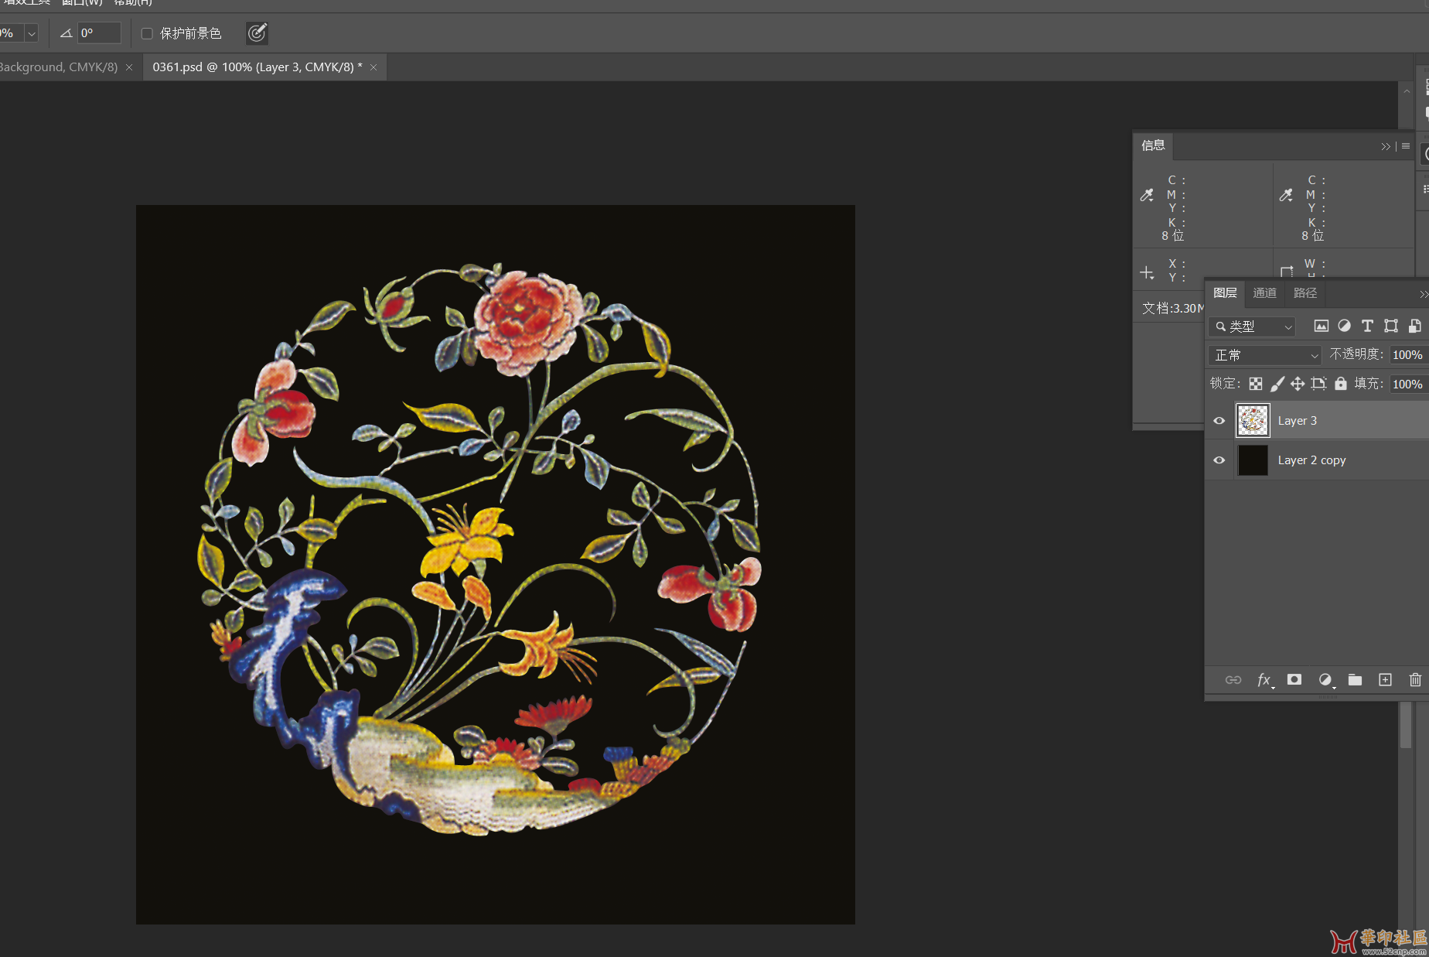This screenshot has height=957, width=1429.
Task: Add a layer mask
Action: coord(1294,680)
